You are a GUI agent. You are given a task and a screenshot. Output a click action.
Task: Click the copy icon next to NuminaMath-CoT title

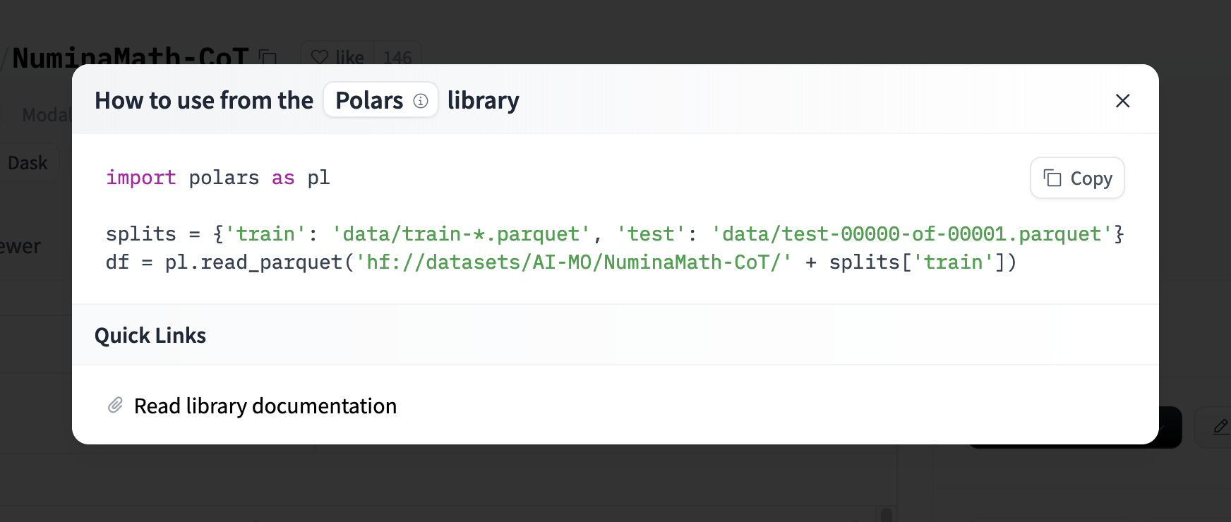pyautogui.click(x=268, y=56)
